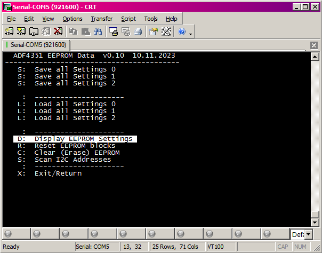Viewport: 322px width, 253px height.
Task: Open the Transfer menu
Action: [x=102, y=19]
